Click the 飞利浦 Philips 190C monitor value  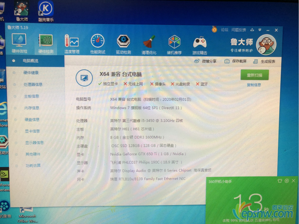click(x=146, y=162)
